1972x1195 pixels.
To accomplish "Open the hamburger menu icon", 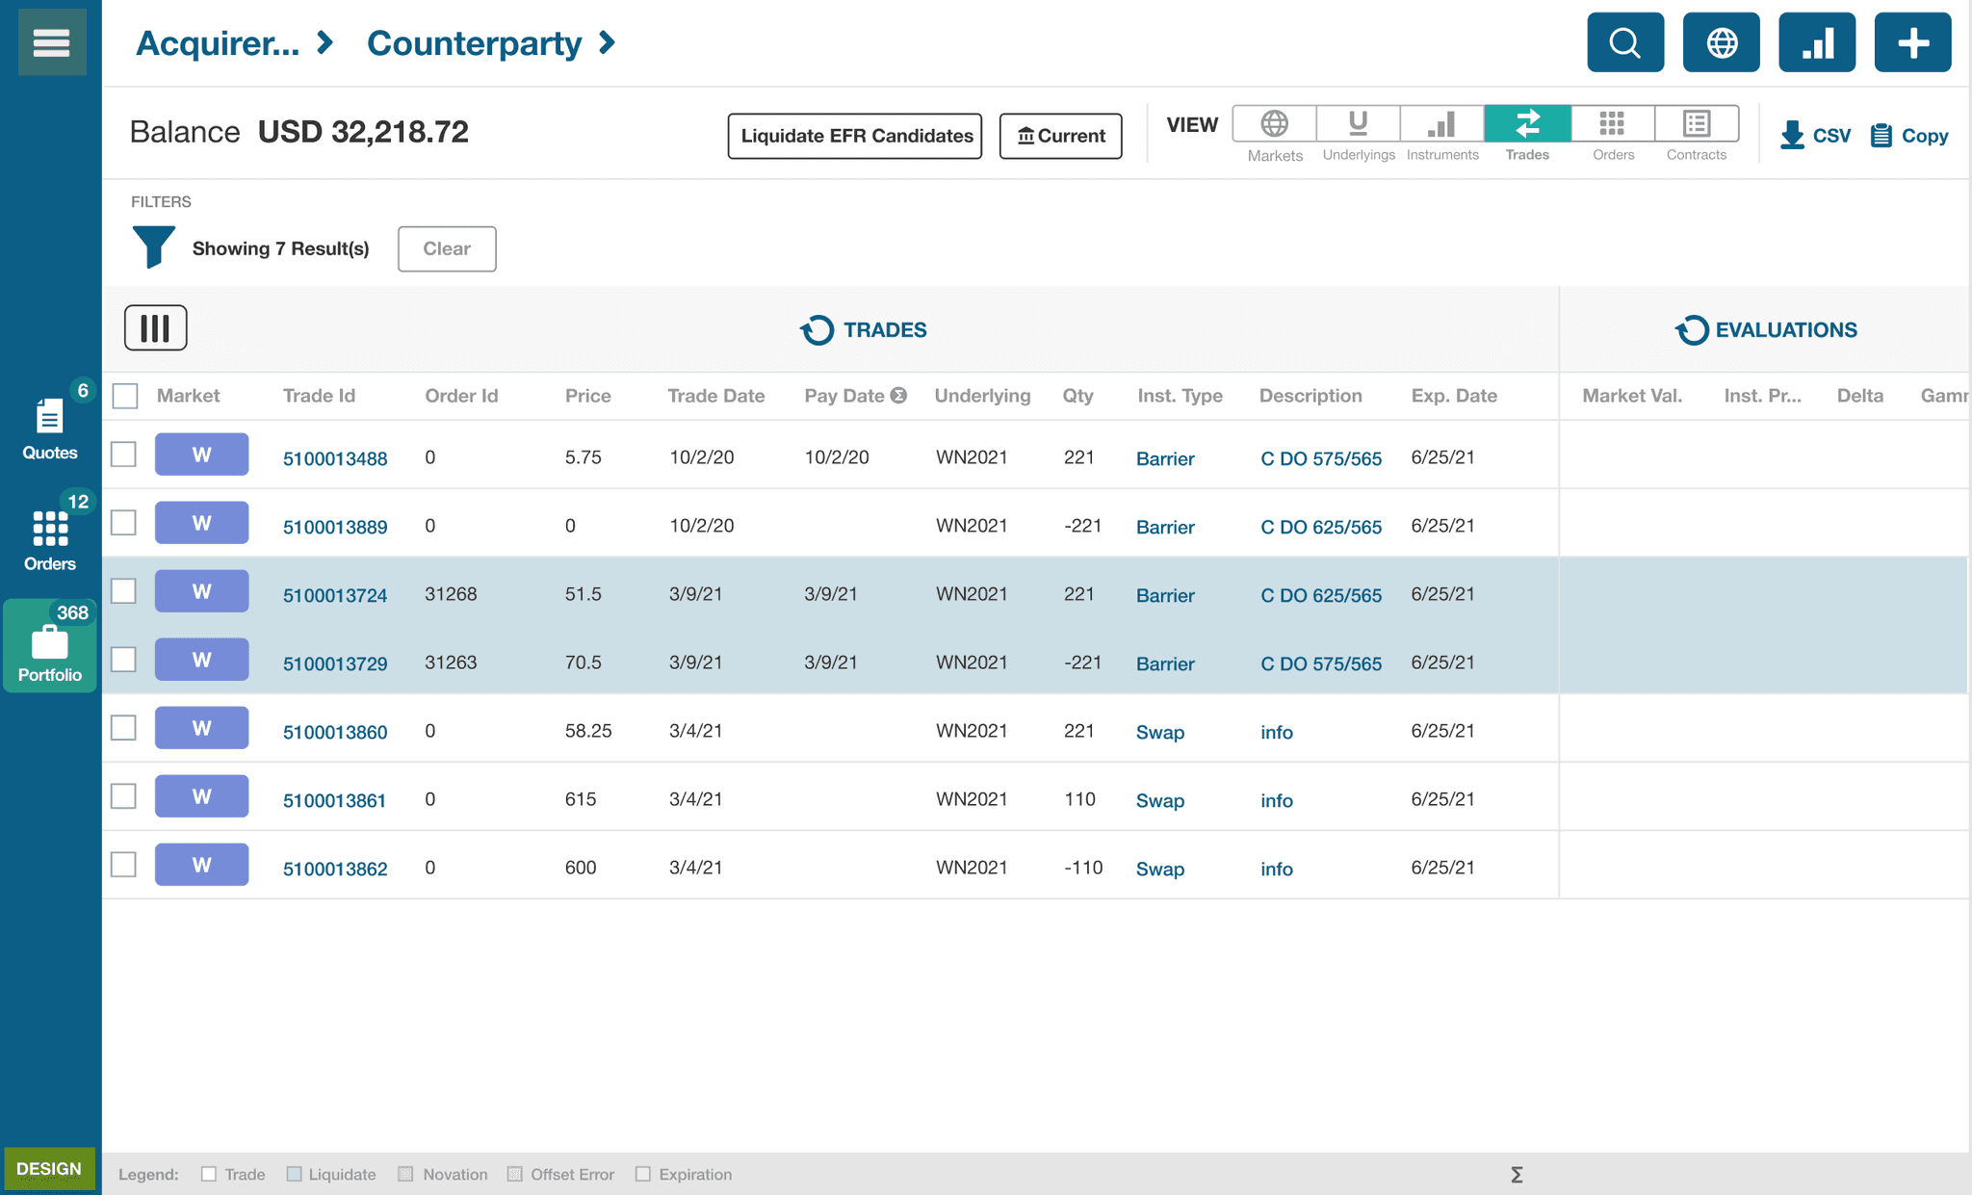I will point(51,42).
